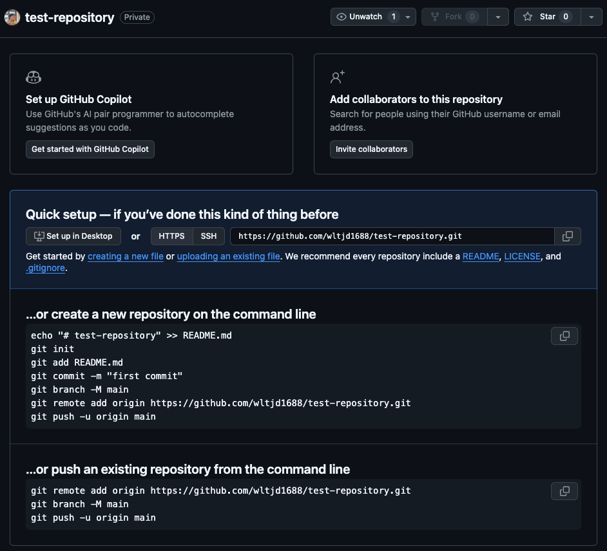Viewport: 607px width, 551px height.
Task: Star the test-repository
Action: pos(548,17)
